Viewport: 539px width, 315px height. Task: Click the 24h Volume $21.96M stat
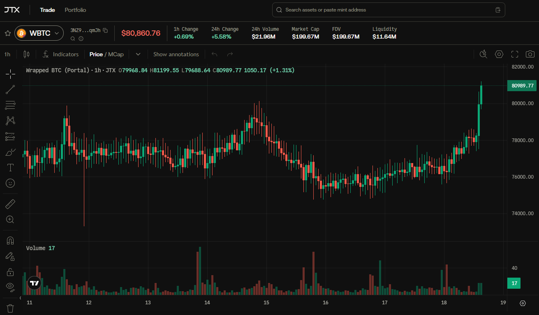click(265, 33)
